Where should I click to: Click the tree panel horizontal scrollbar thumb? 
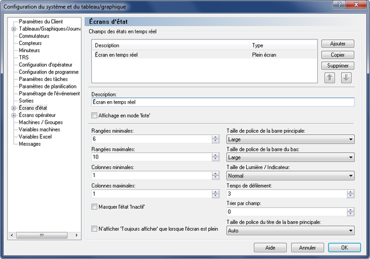[x=42, y=235]
